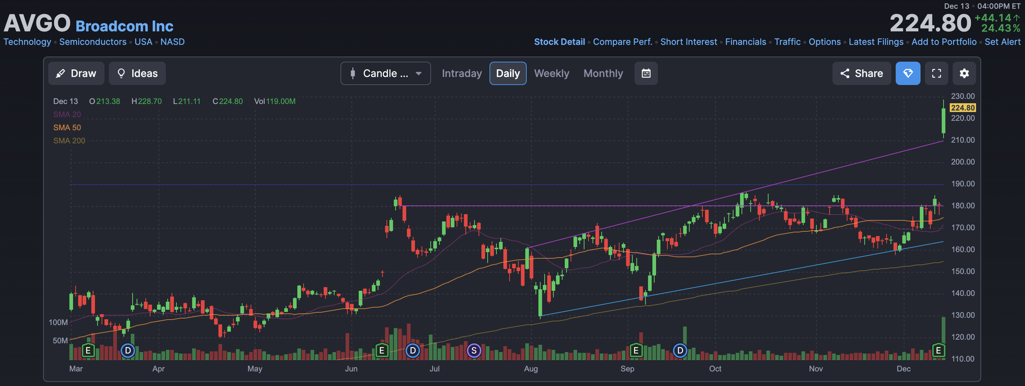The height and width of the screenshot is (386, 1025).
Task: Click the pencil icon in Draw
Action: (61, 74)
